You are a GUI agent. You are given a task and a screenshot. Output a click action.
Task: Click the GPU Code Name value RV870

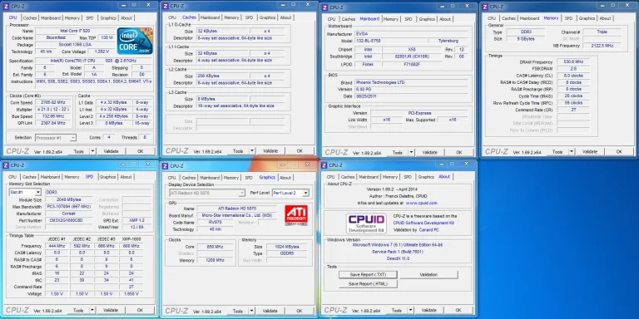(215, 223)
